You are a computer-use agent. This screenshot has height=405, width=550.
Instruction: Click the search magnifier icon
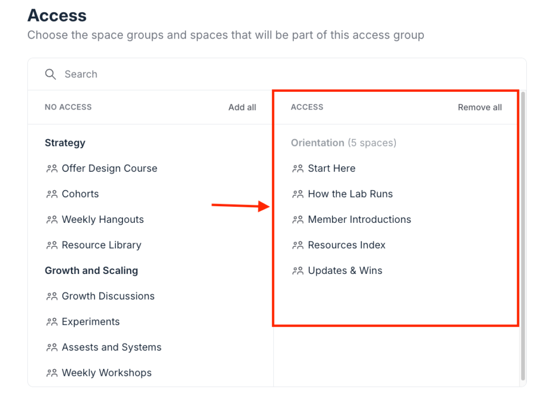tap(50, 74)
